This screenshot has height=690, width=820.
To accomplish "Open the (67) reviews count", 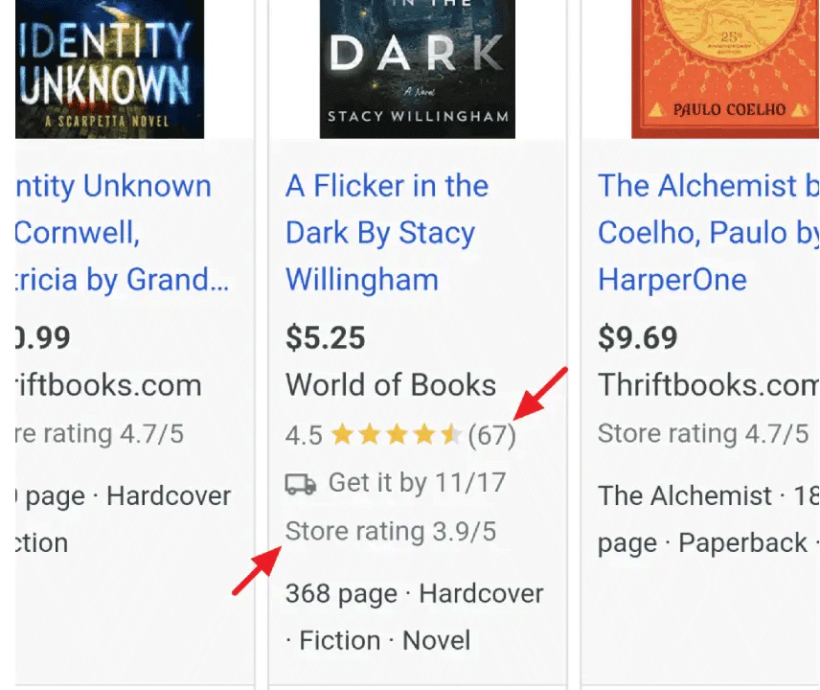I will click(x=491, y=436).
